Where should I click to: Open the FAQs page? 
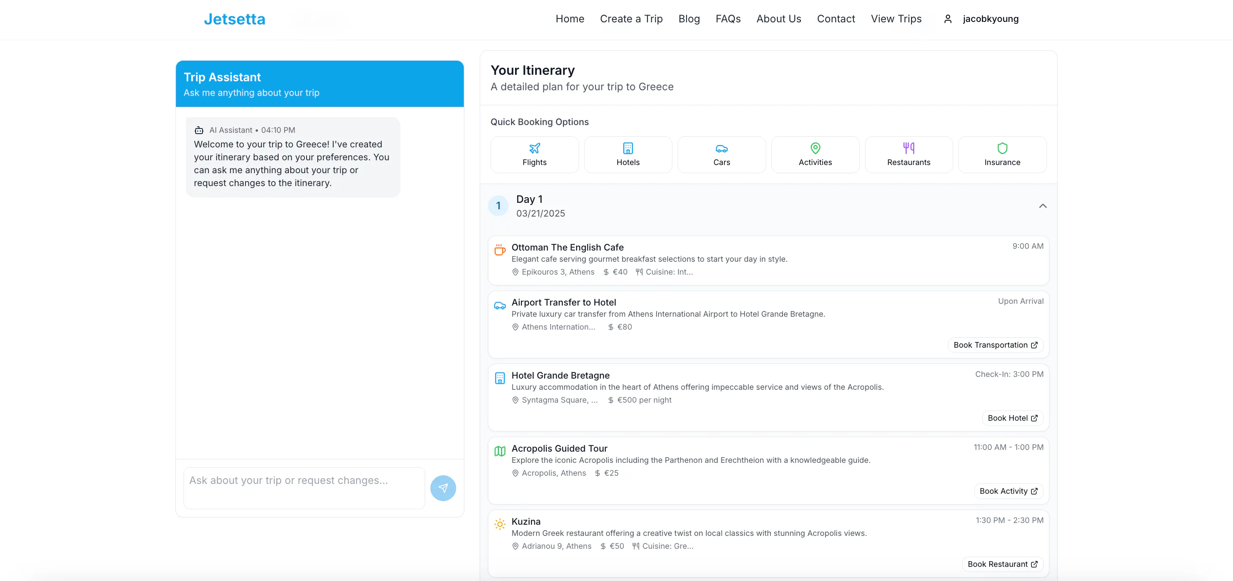click(727, 18)
